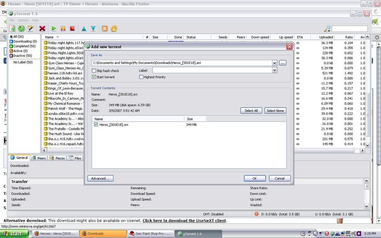This screenshot has height=238, width=381.
Task: Switch to the General tab
Action: (19, 158)
